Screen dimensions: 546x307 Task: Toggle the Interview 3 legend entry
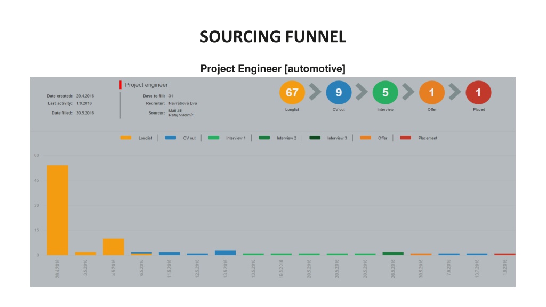[x=328, y=138]
